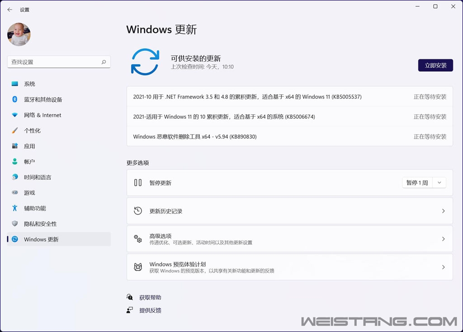Viewport: 463px width, 332px height.
Task: Navigate to 帐户 settings
Action: [59, 162]
